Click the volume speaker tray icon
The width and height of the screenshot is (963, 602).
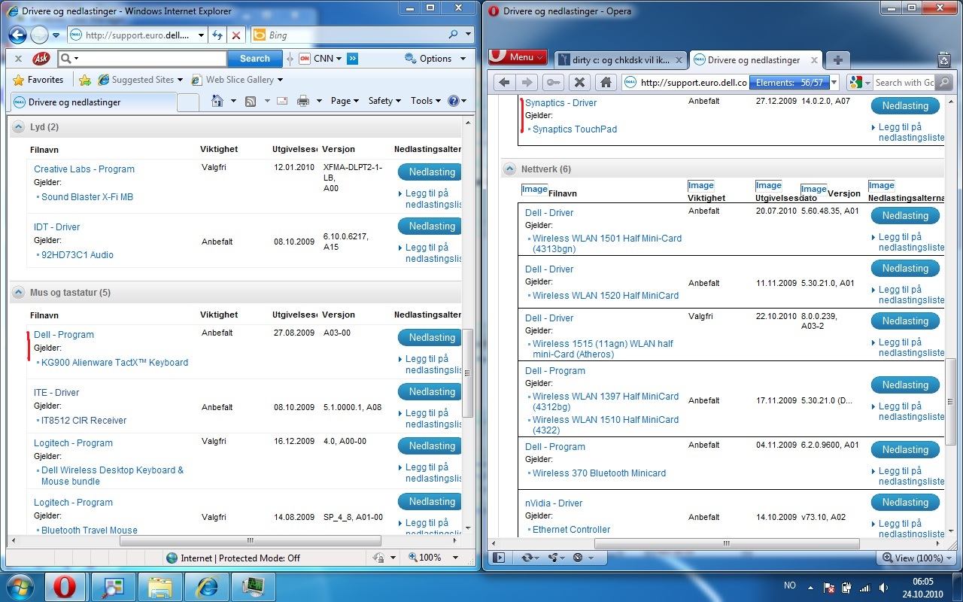(882, 588)
